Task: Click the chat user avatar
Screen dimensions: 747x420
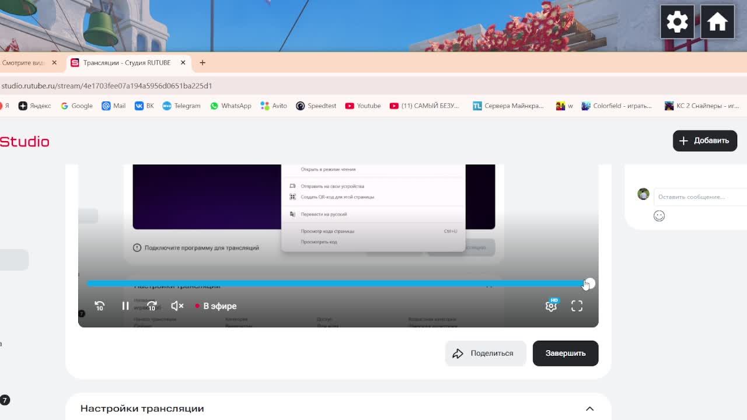Action: pos(643,194)
